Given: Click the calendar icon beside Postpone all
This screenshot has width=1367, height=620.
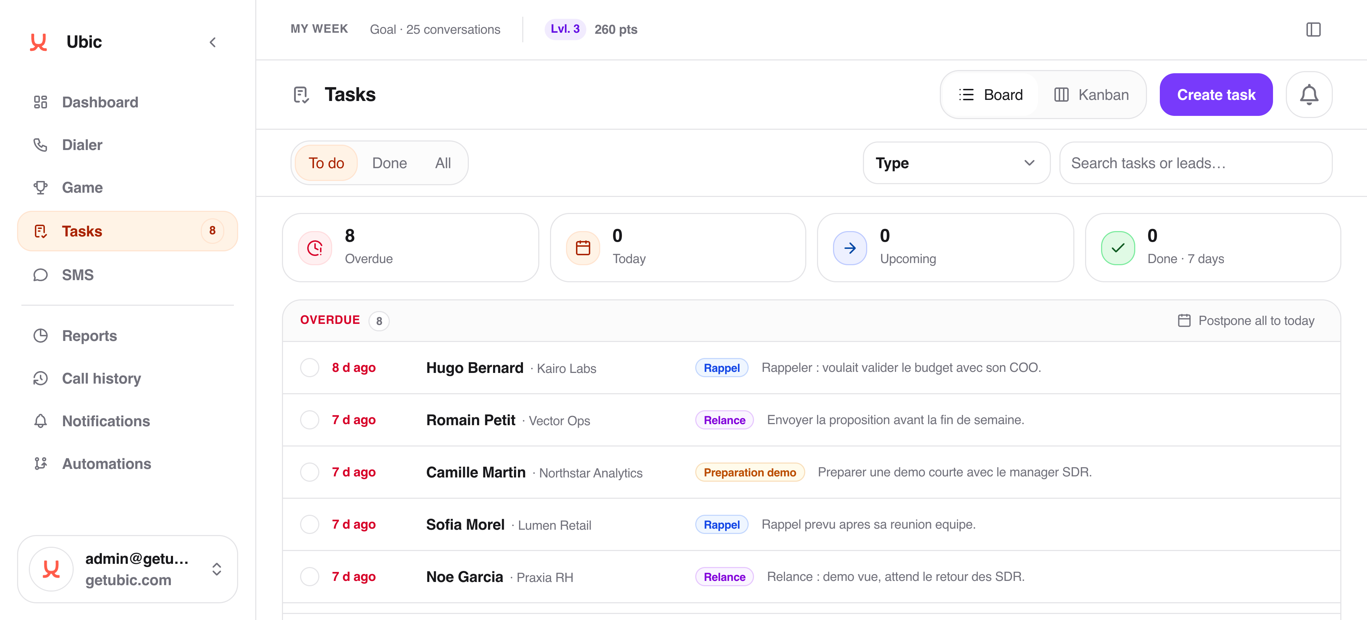Looking at the screenshot, I should pos(1184,321).
